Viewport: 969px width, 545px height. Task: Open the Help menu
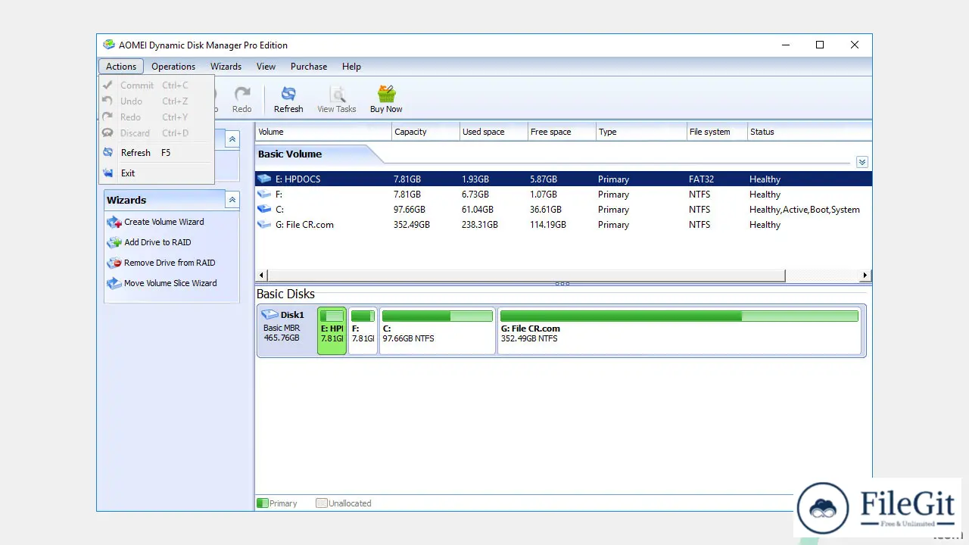351,67
